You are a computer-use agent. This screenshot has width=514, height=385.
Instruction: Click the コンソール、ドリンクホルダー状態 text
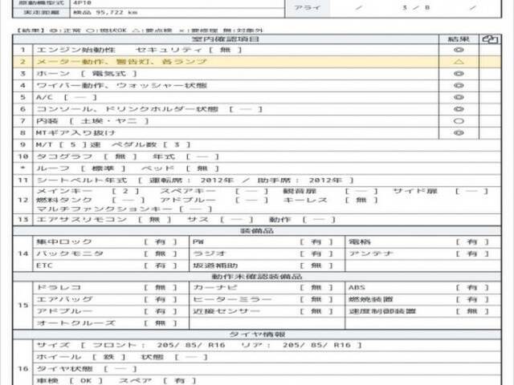[127, 109]
